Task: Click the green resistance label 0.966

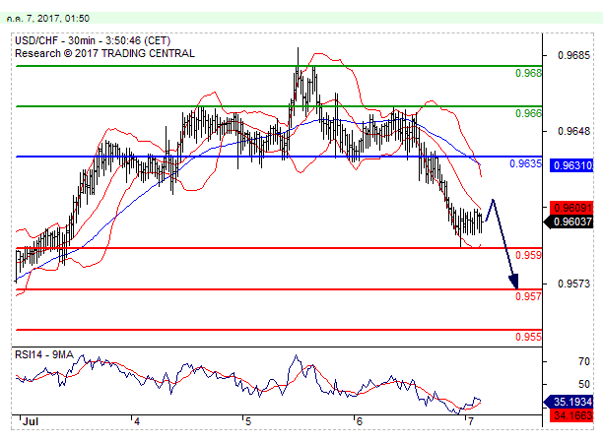Action: coord(528,113)
